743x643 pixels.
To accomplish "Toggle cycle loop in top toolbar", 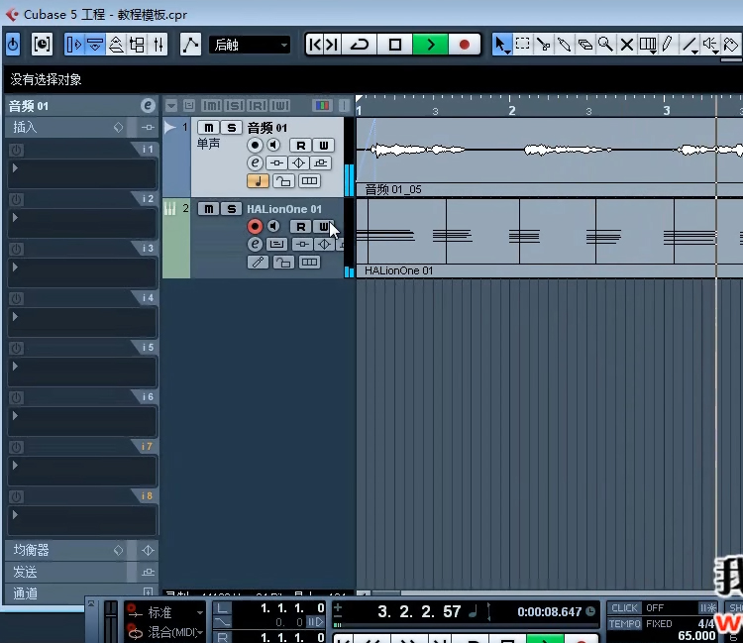I will pos(360,45).
